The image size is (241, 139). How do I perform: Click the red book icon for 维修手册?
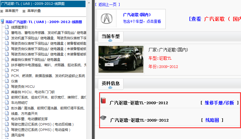(103, 100)
